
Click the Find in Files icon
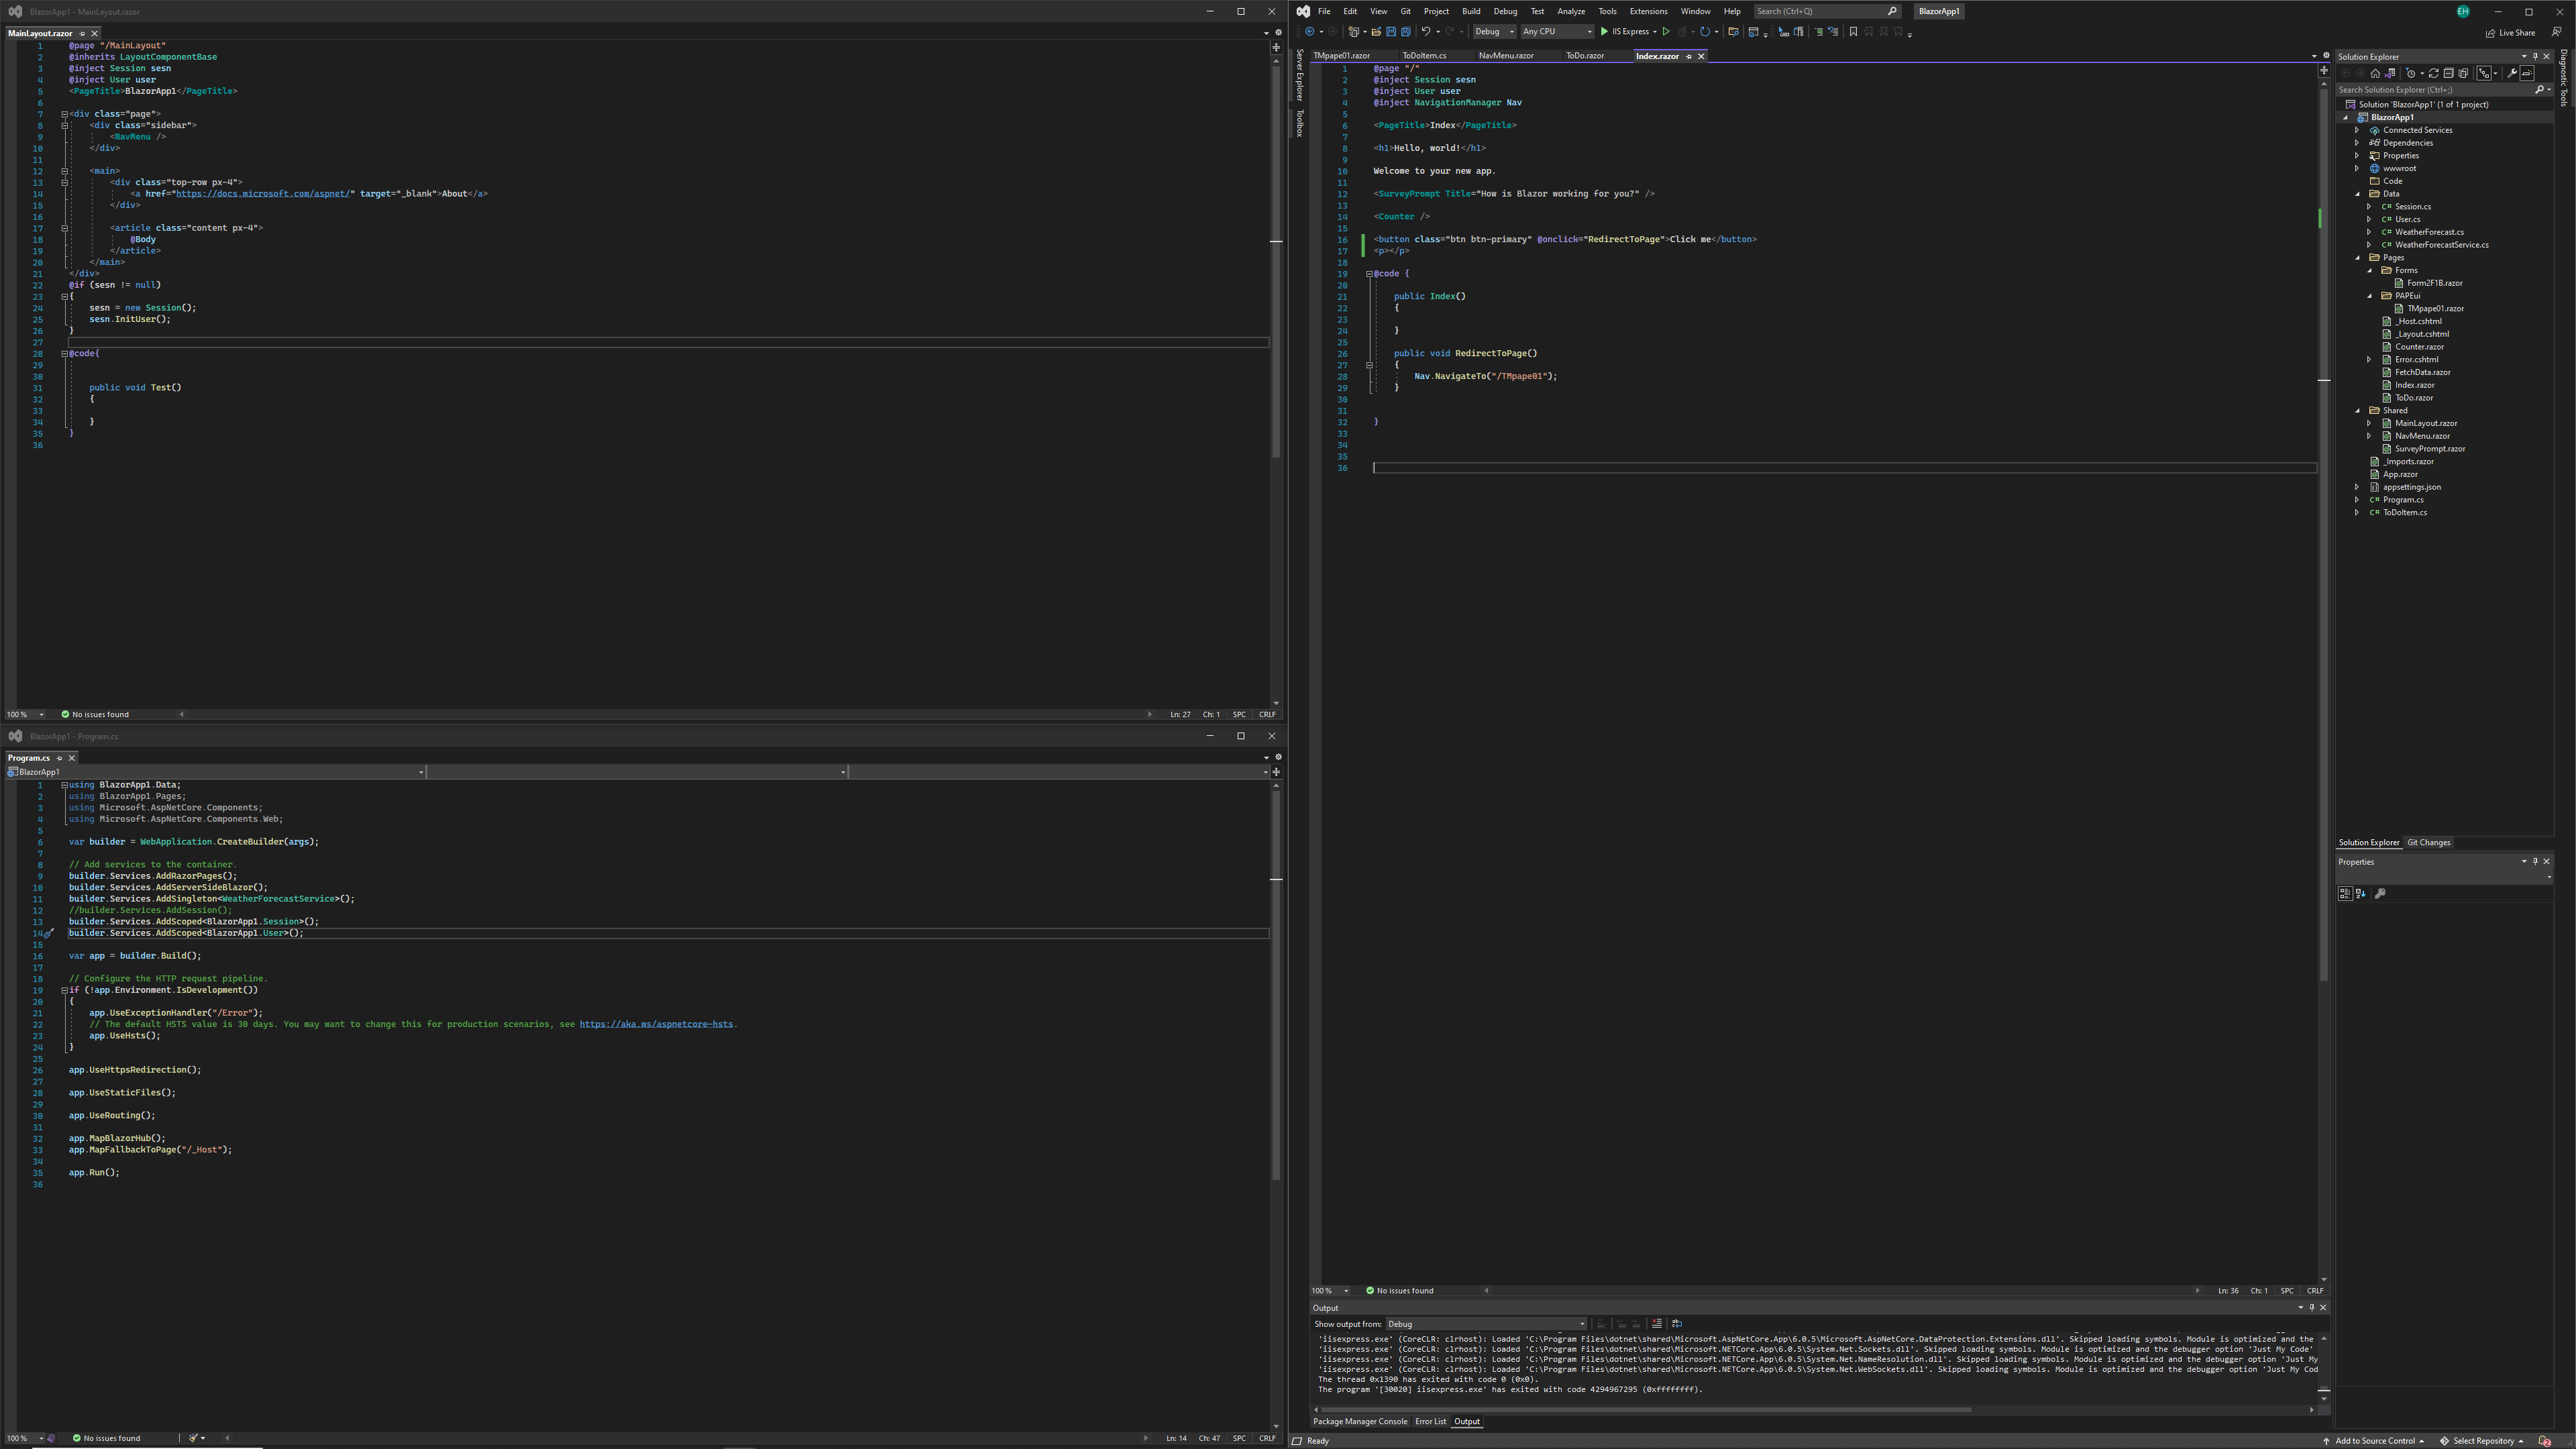pyautogui.click(x=1734, y=32)
